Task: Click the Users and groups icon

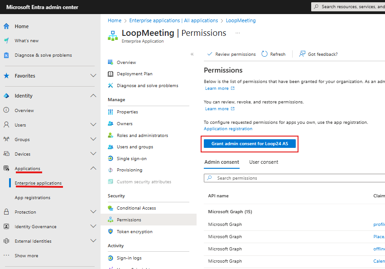Action: pyautogui.click(x=111, y=147)
